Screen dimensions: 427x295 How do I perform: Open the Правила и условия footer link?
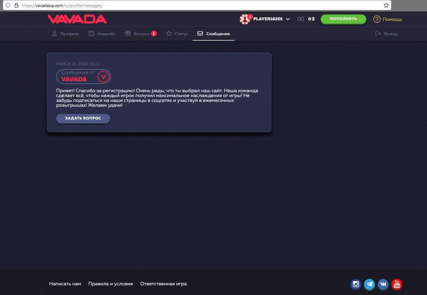coord(111,284)
